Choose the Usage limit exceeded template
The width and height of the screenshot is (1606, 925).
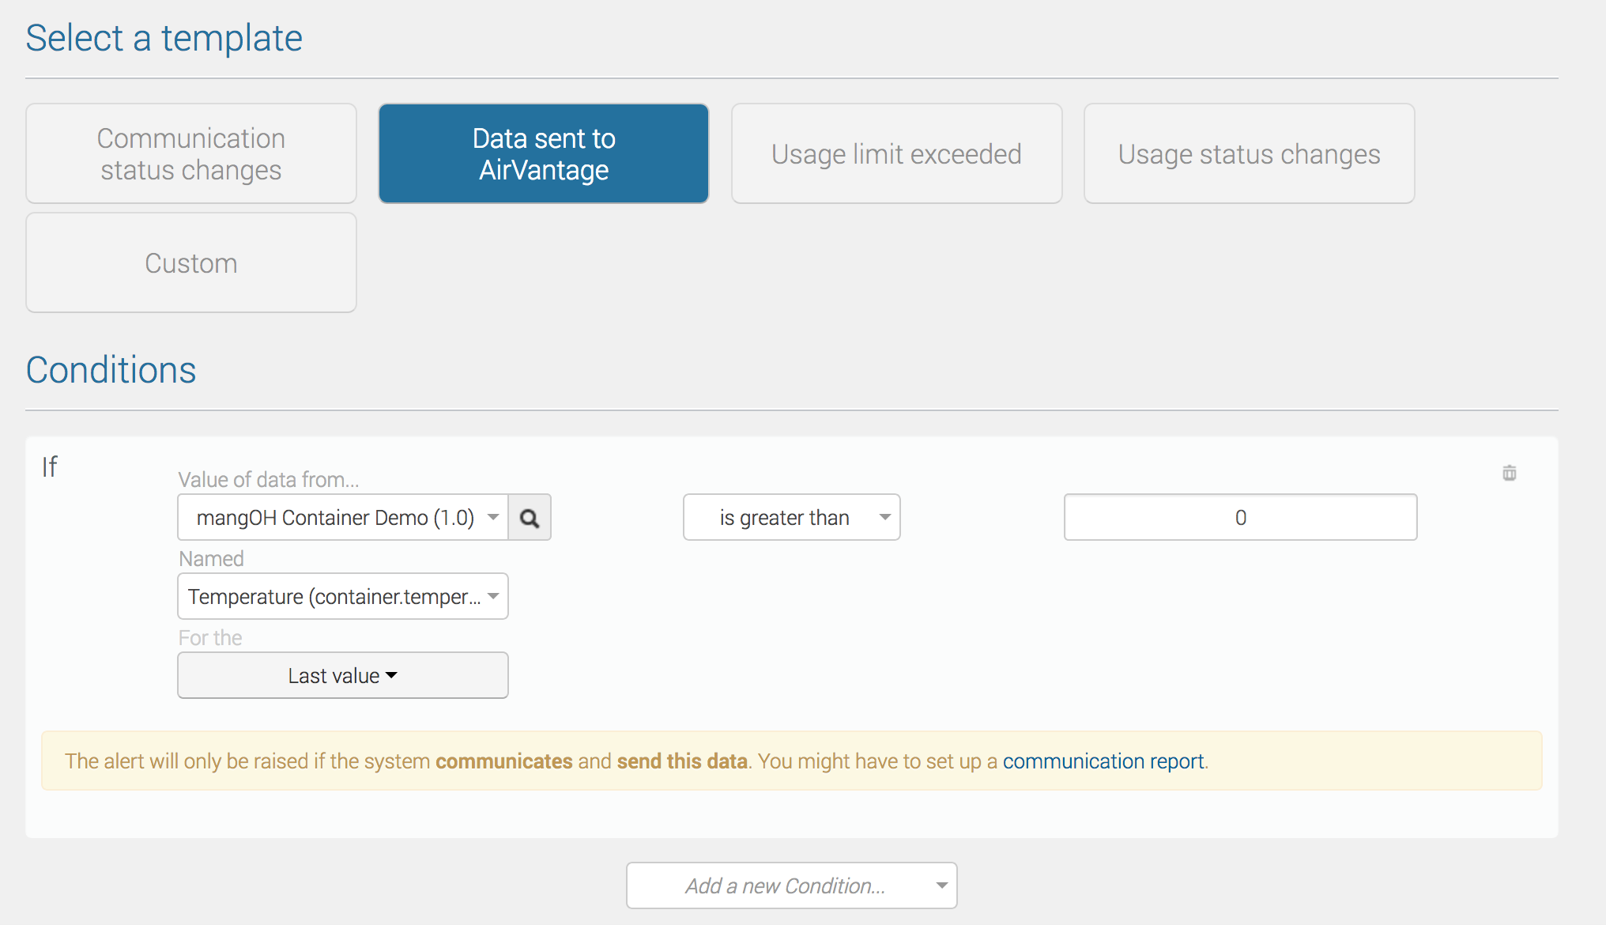(896, 154)
